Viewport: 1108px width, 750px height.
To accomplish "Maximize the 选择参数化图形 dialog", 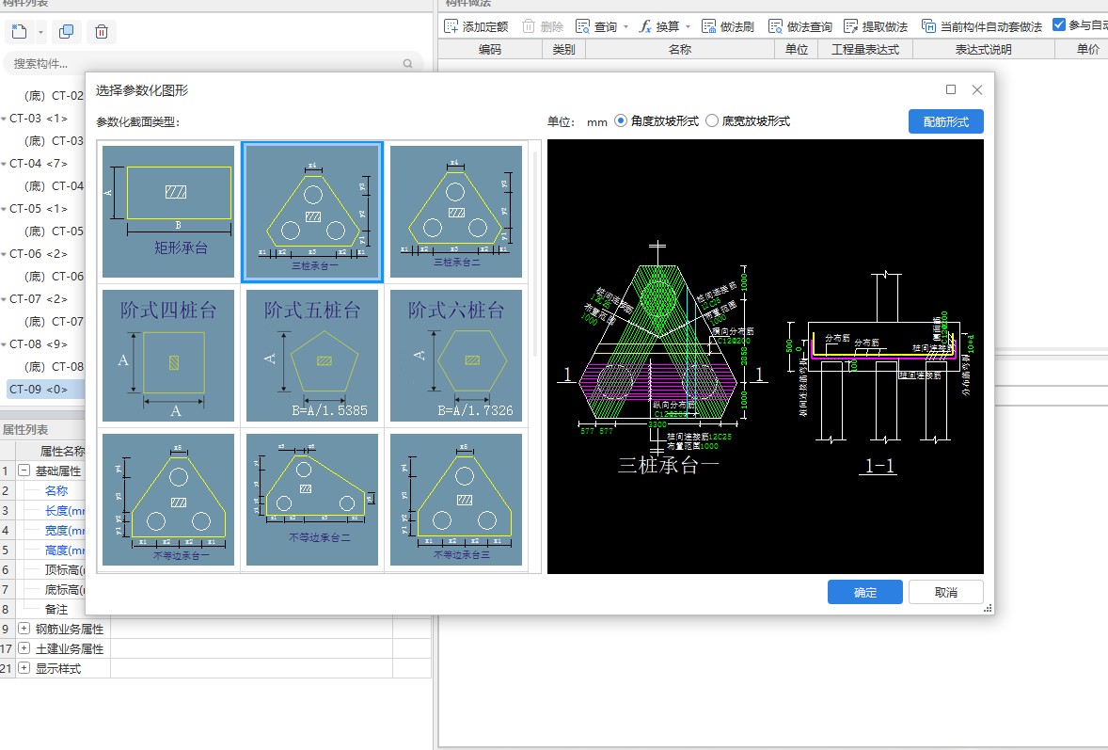I will (950, 89).
